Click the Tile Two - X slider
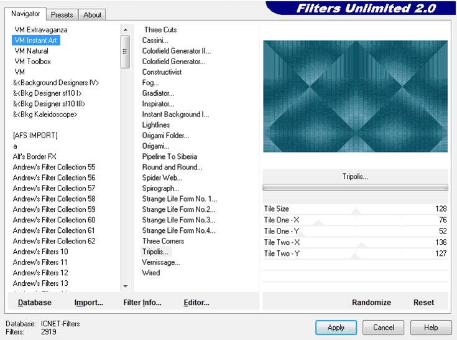This screenshot has width=457, height=340. (x=355, y=243)
